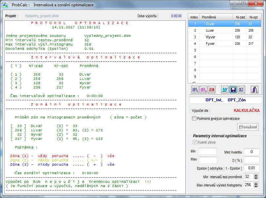This screenshot has width=266, height=198.
Task: Increase Min intervalů test.proměnné with up arrow
Action: coord(256,176)
